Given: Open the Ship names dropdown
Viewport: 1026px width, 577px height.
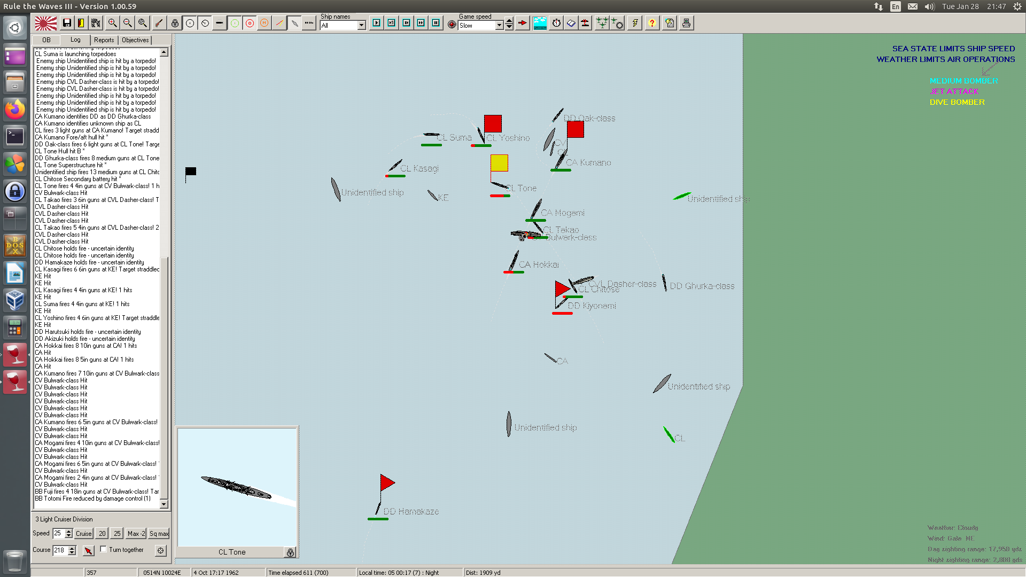Looking at the screenshot, I should [361, 25].
